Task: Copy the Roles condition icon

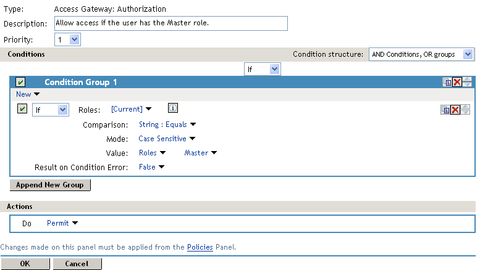Action: [445, 109]
